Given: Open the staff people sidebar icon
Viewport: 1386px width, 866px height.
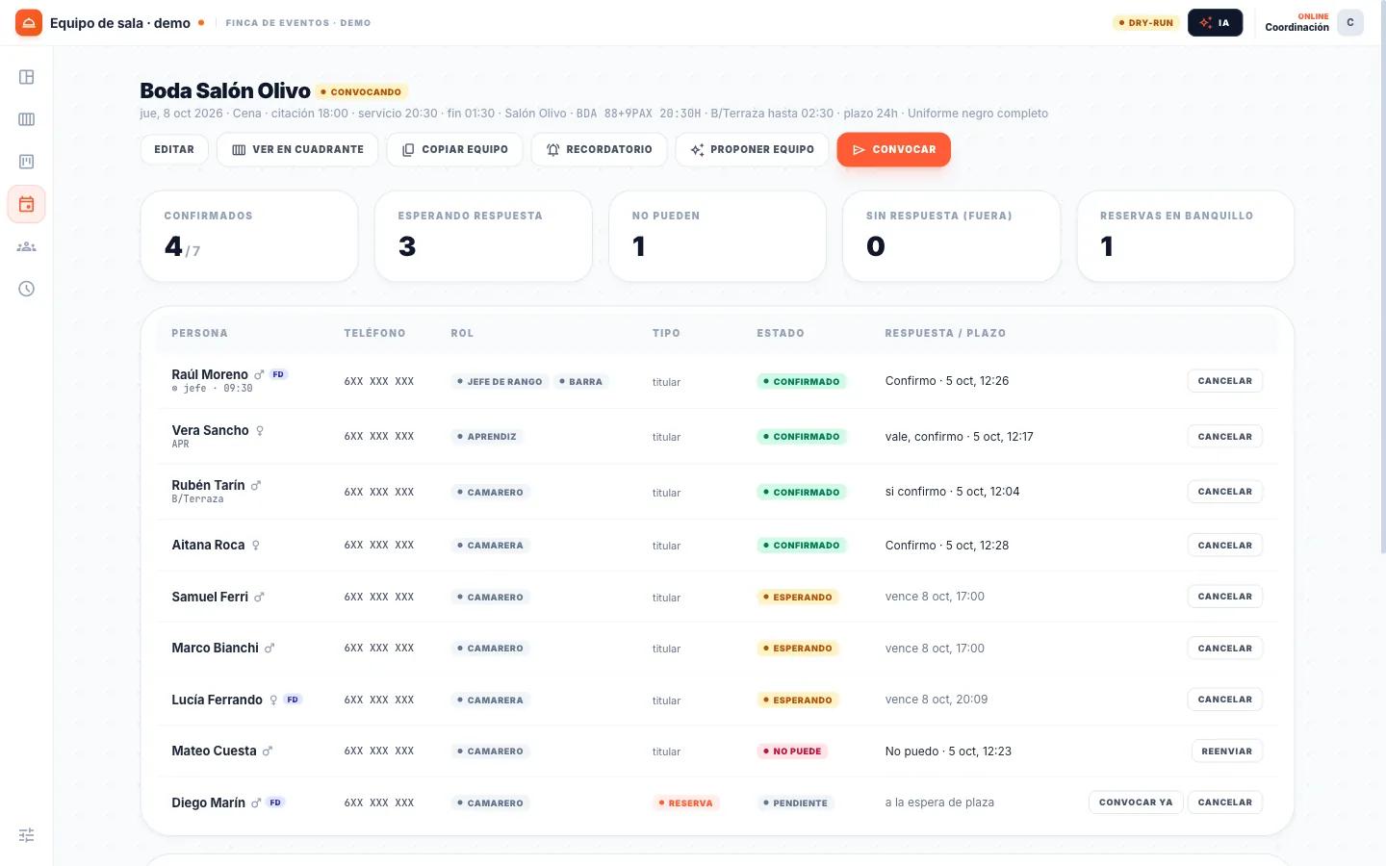Looking at the screenshot, I should click(x=27, y=246).
